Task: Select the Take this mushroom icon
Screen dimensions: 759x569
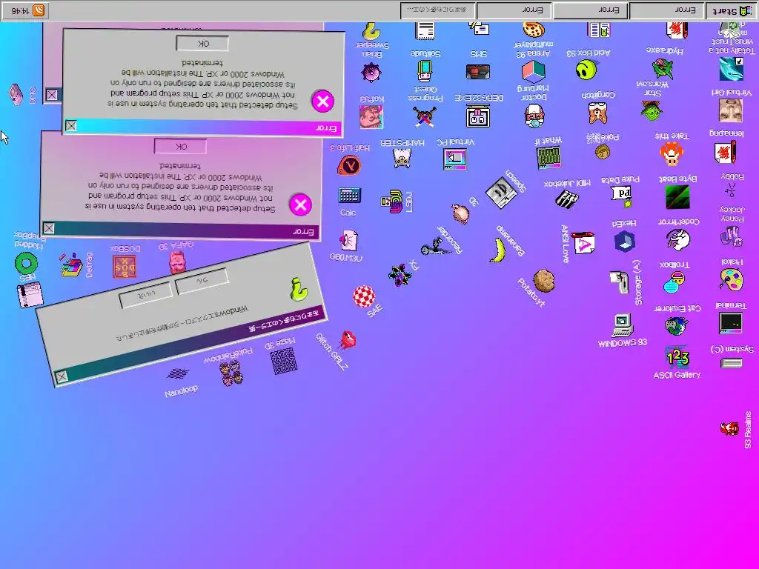Action: [672, 154]
